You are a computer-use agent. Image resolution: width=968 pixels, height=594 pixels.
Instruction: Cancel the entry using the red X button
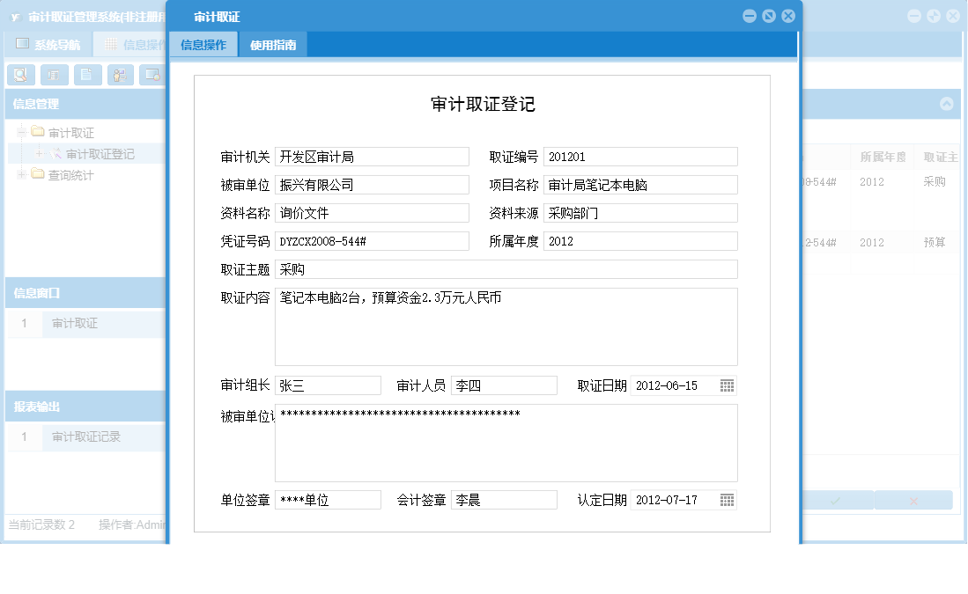913,499
